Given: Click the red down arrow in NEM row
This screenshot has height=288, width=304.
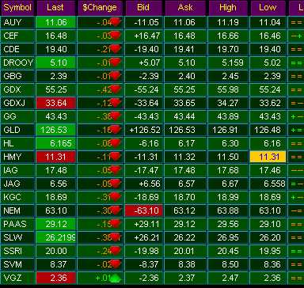Looking at the screenshot, I should [x=116, y=210].
